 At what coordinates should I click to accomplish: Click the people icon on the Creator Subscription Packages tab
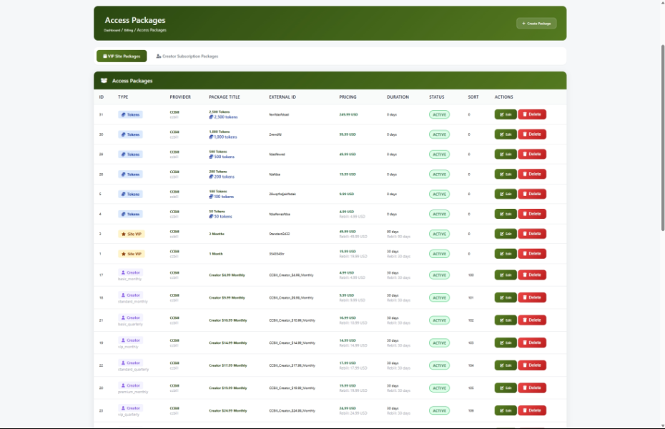click(158, 56)
